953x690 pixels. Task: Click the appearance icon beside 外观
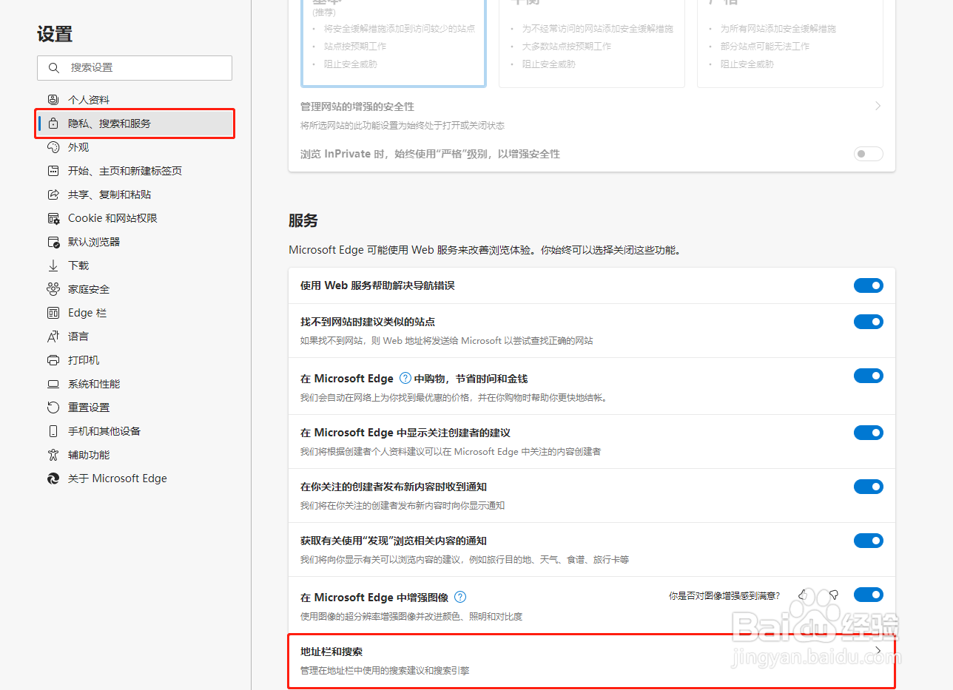click(x=53, y=147)
